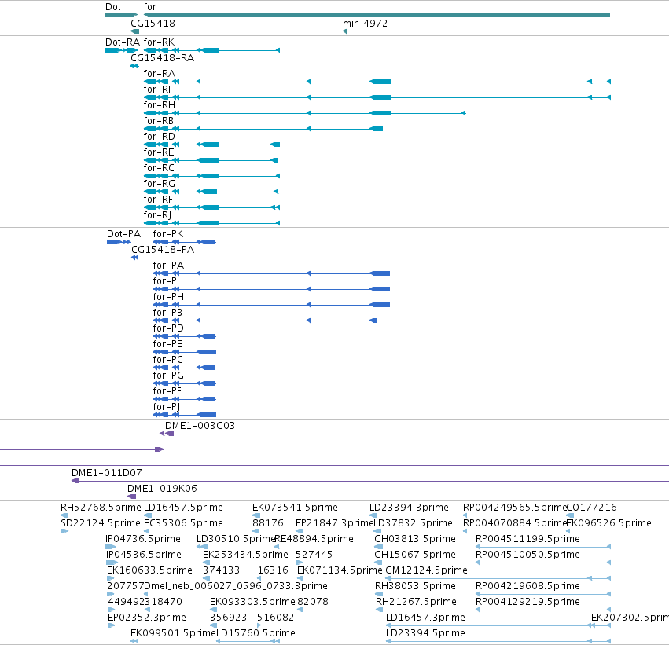Image resolution: width=669 pixels, height=645 pixels.
Task: Click the for-PF protein label
Action: point(167,391)
